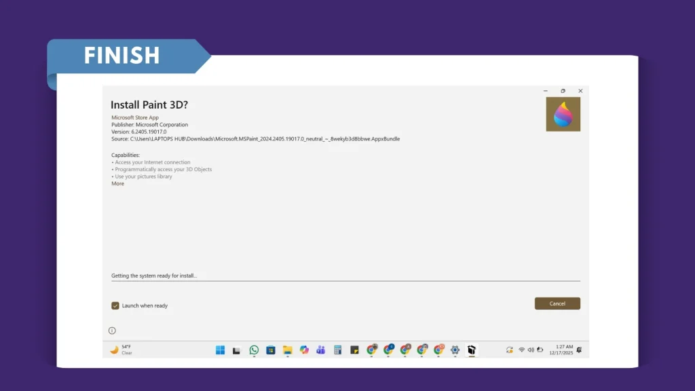
Task: Minimize the installer window
Action: pos(546,91)
